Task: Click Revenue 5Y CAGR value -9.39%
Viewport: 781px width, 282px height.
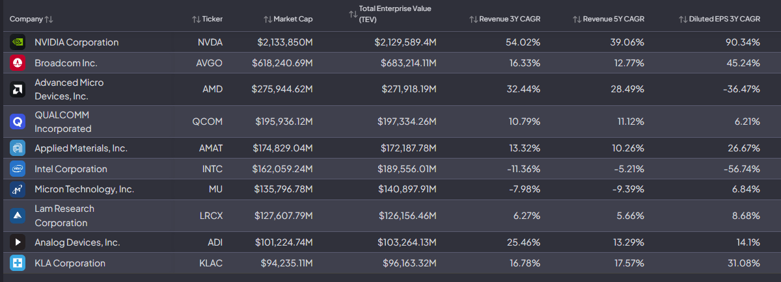Action: pos(627,190)
